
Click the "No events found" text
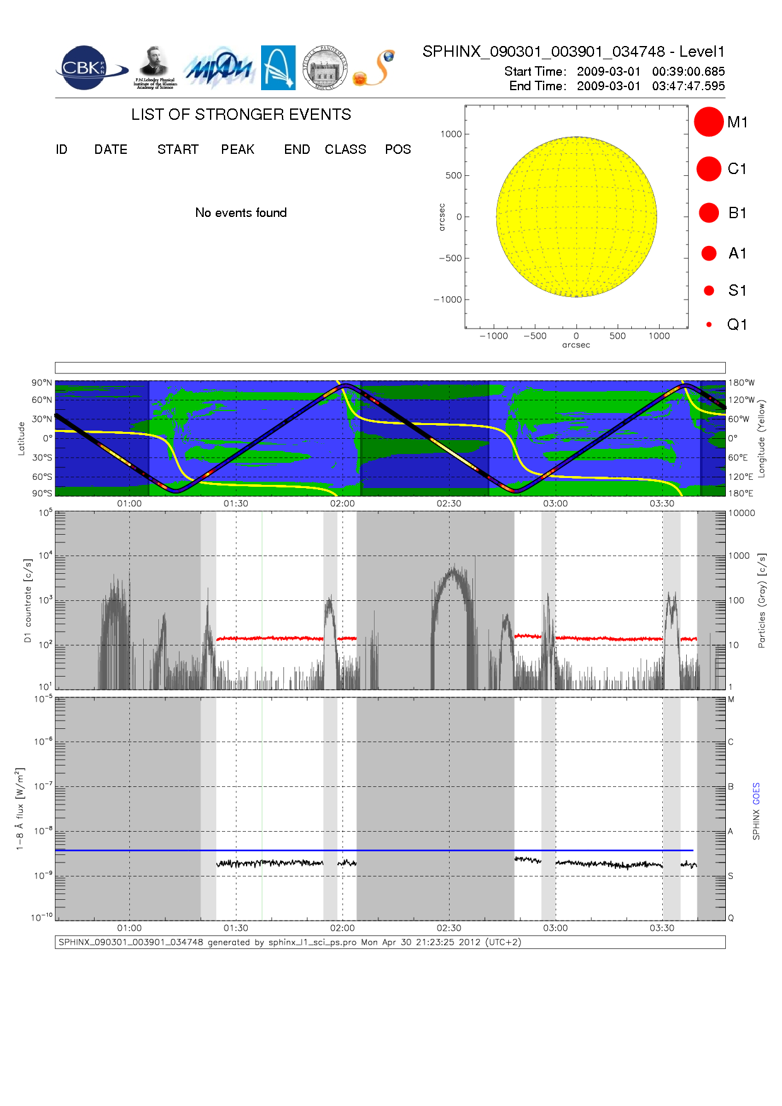[241, 212]
